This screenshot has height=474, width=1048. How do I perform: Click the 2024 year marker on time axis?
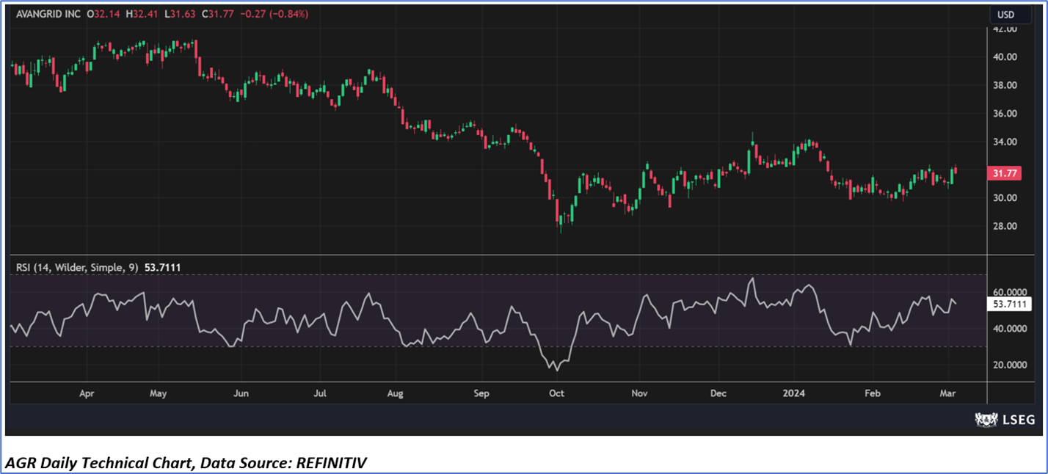[x=793, y=393]
